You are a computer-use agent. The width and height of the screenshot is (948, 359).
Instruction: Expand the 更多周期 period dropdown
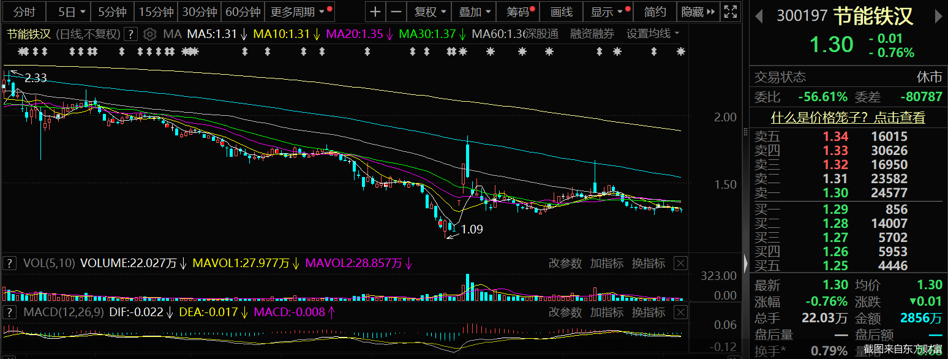[301, 12]
